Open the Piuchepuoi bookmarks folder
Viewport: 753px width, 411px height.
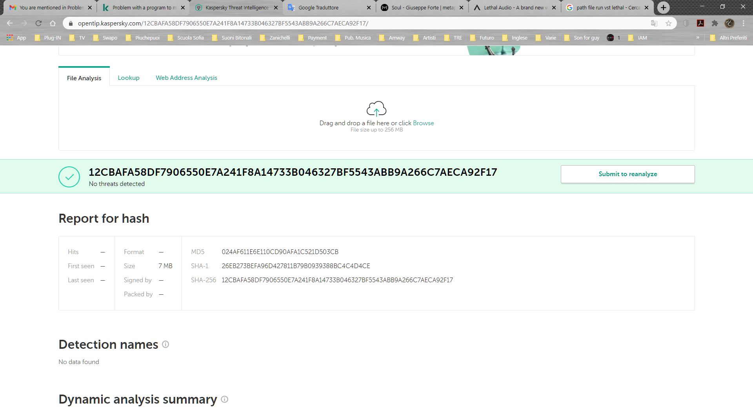(x=143, y=38)
